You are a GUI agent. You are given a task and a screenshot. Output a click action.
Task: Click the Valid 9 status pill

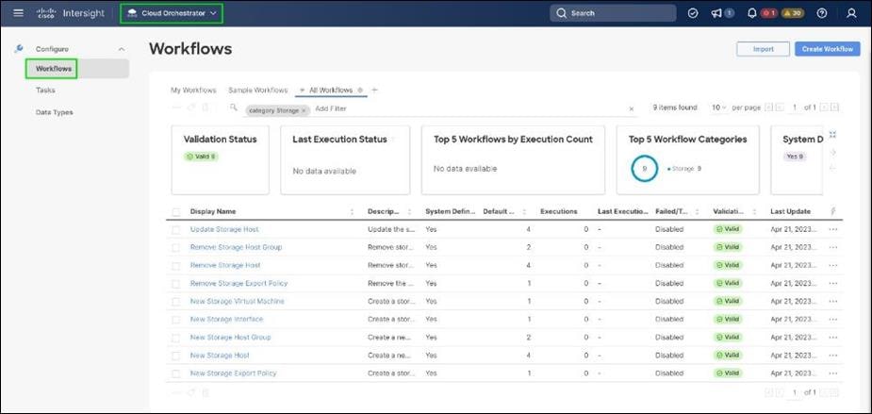tap(201, 157)
